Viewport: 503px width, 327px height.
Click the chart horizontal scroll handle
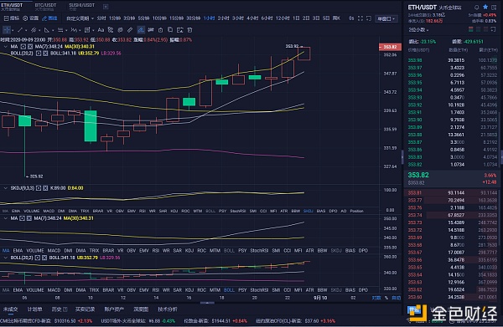[x=207, y=303]
